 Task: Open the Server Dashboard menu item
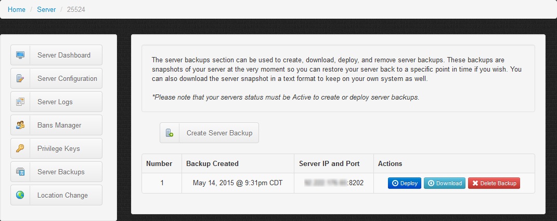(64, 55)
